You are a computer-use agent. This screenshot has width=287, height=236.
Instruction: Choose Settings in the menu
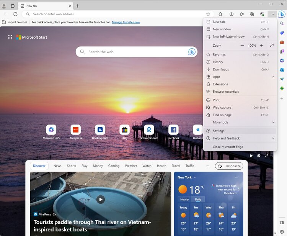pyautogui.click(x=240, y=131)
